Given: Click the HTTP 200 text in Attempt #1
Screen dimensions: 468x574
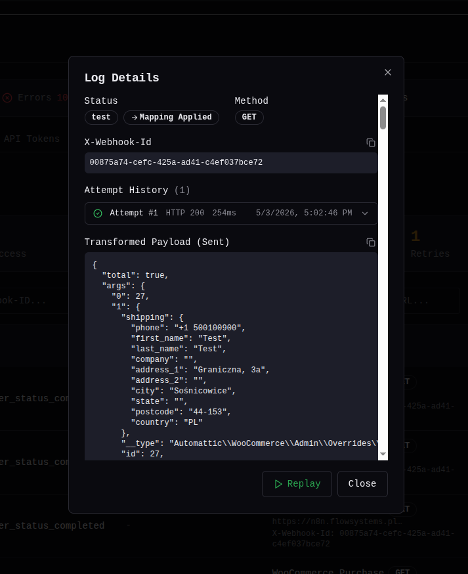Looking at the screenshot, I should [x=185, y=213].
